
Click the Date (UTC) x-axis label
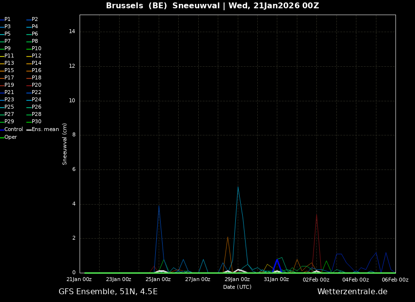pos(237,287)
